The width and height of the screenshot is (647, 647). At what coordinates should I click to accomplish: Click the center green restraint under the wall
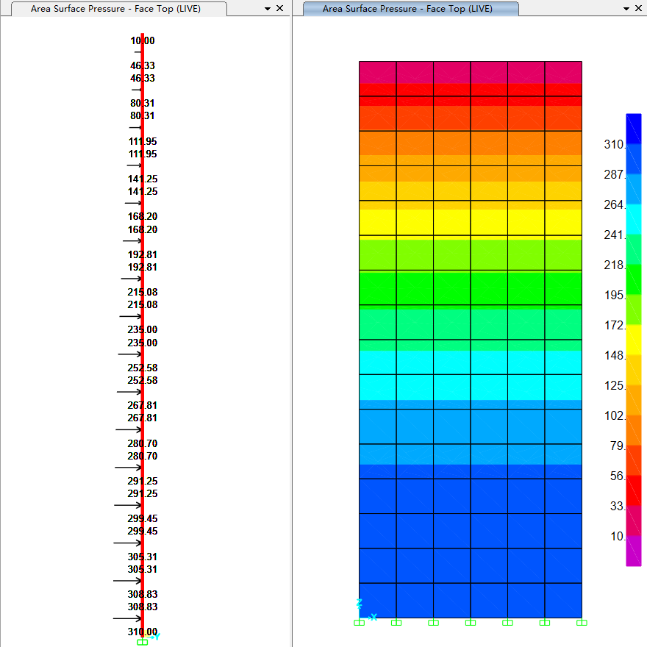pos(471,623)
